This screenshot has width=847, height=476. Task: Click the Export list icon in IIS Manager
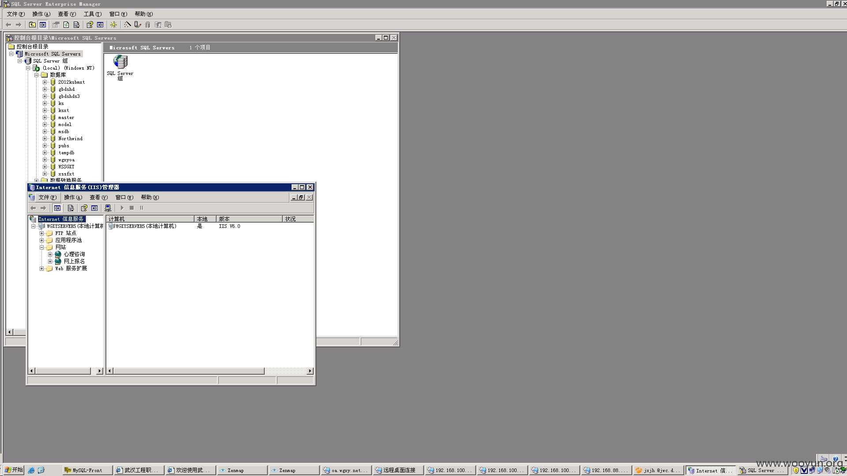[x=71, y=208]
